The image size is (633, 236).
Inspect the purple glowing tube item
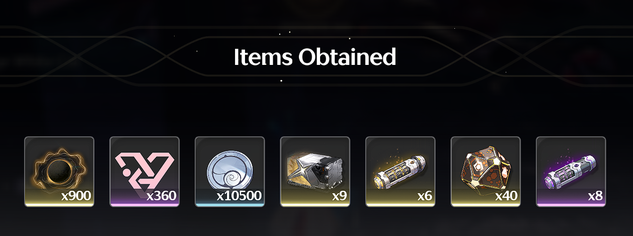[571, 172]
